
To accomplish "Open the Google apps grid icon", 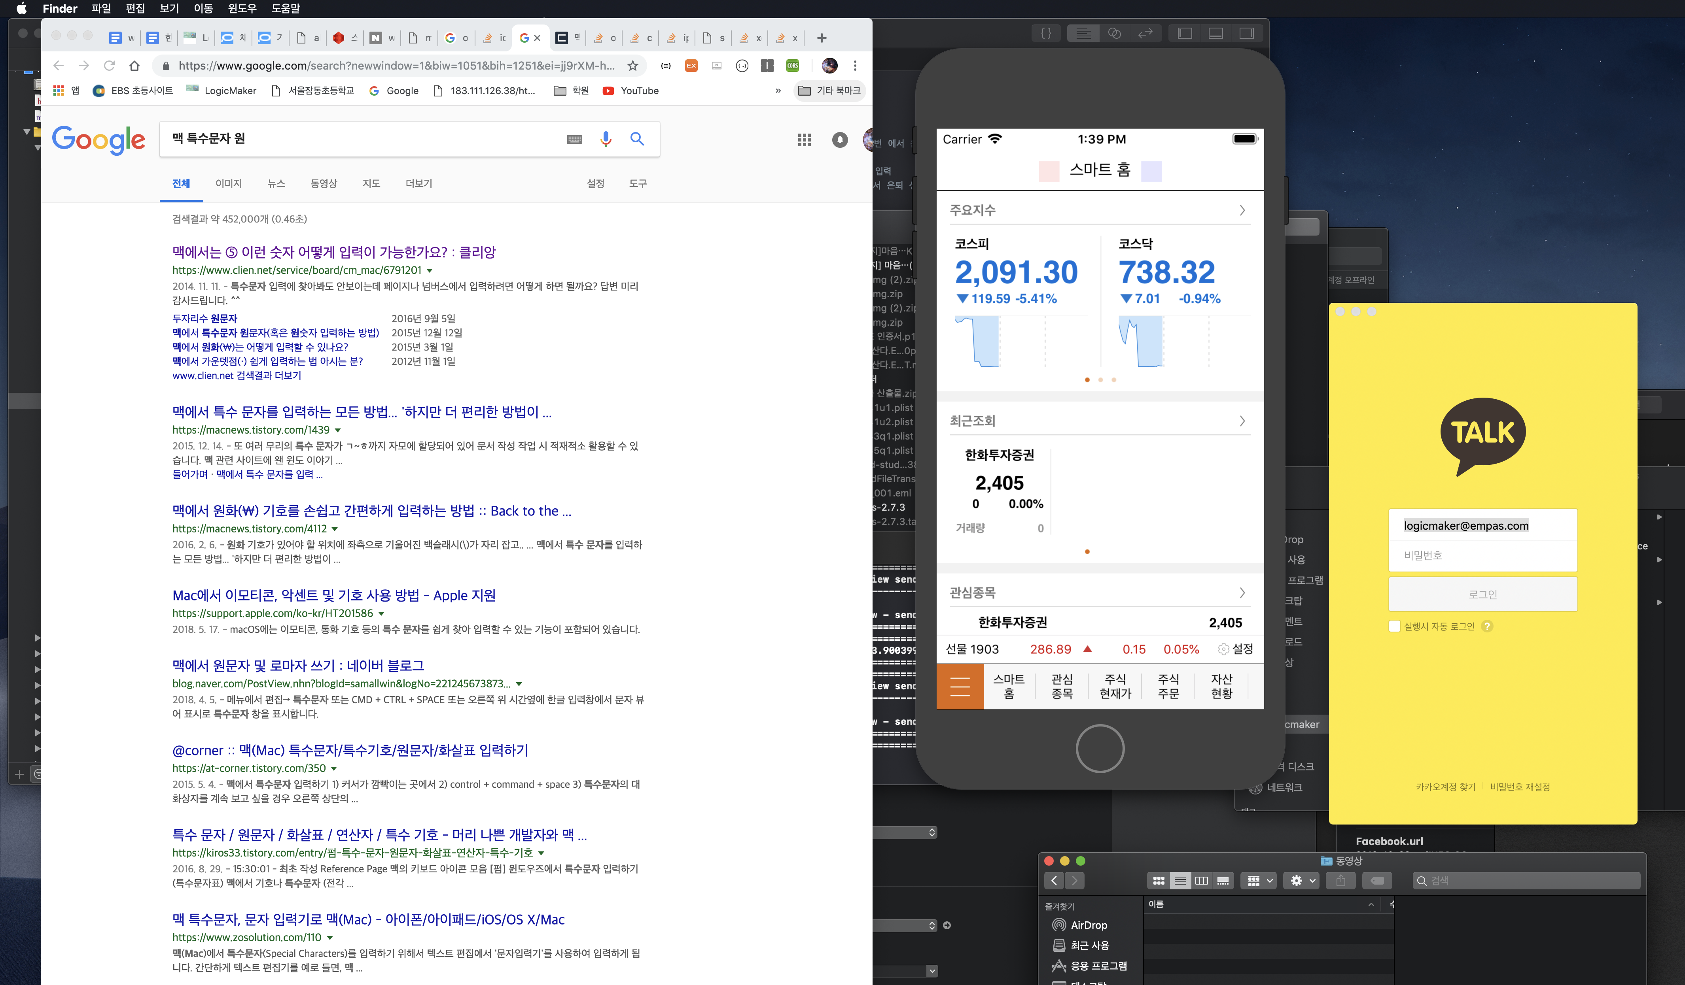I will [804, 140].
